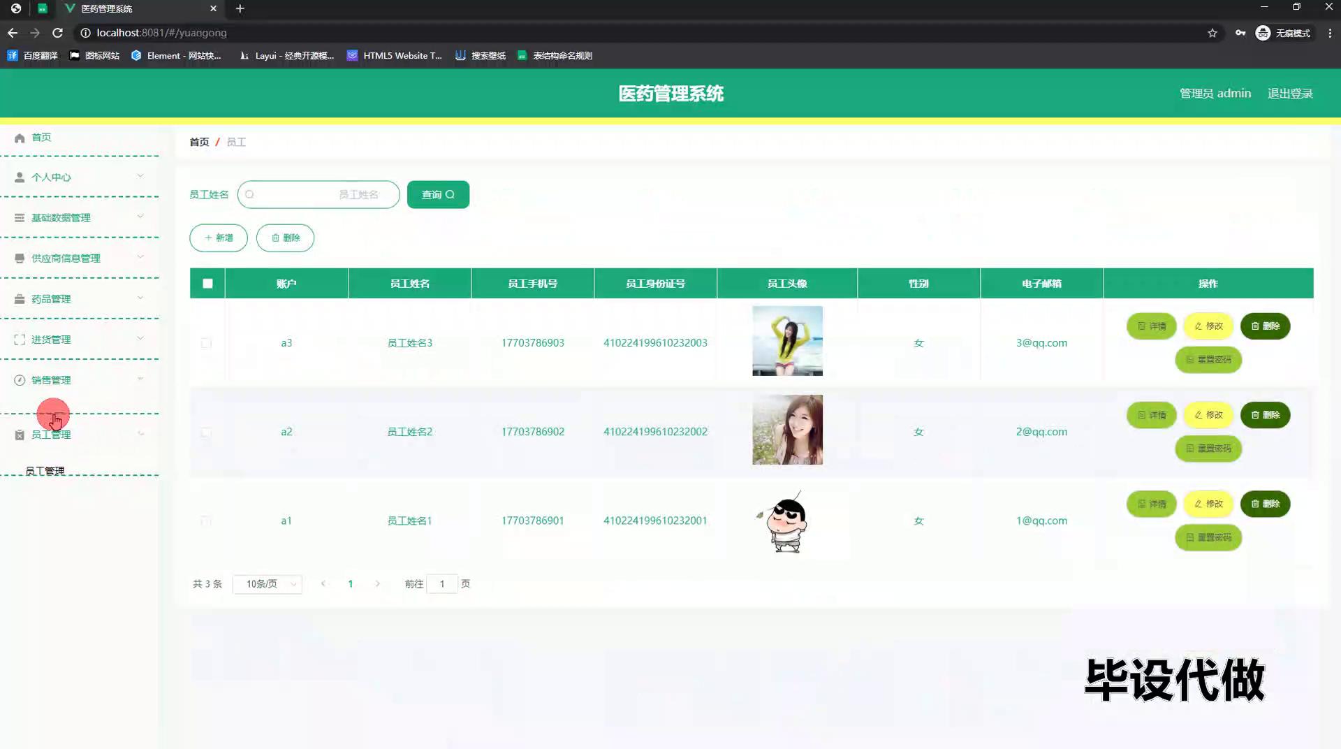
Task: Reload the page with the refresh icon
Action: click(x=58, y=33)
